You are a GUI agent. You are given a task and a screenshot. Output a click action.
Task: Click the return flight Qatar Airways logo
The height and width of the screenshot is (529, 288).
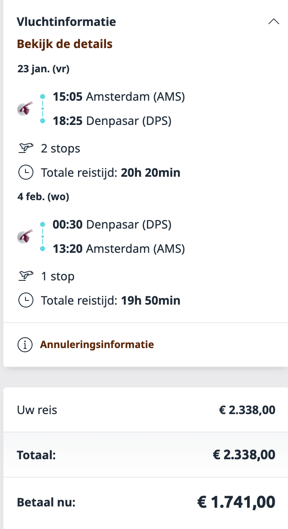pyautogui.click(x=25, y=237)
